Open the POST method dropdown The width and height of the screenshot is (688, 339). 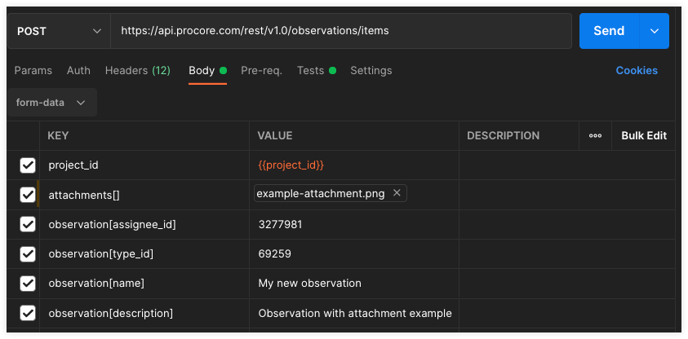click(x=59, y=31)
